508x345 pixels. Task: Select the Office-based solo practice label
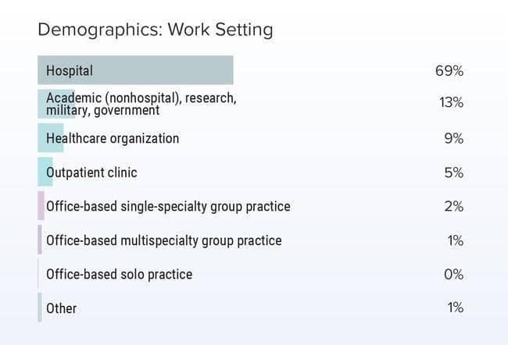pyautogui.click(x=120, y=275)
